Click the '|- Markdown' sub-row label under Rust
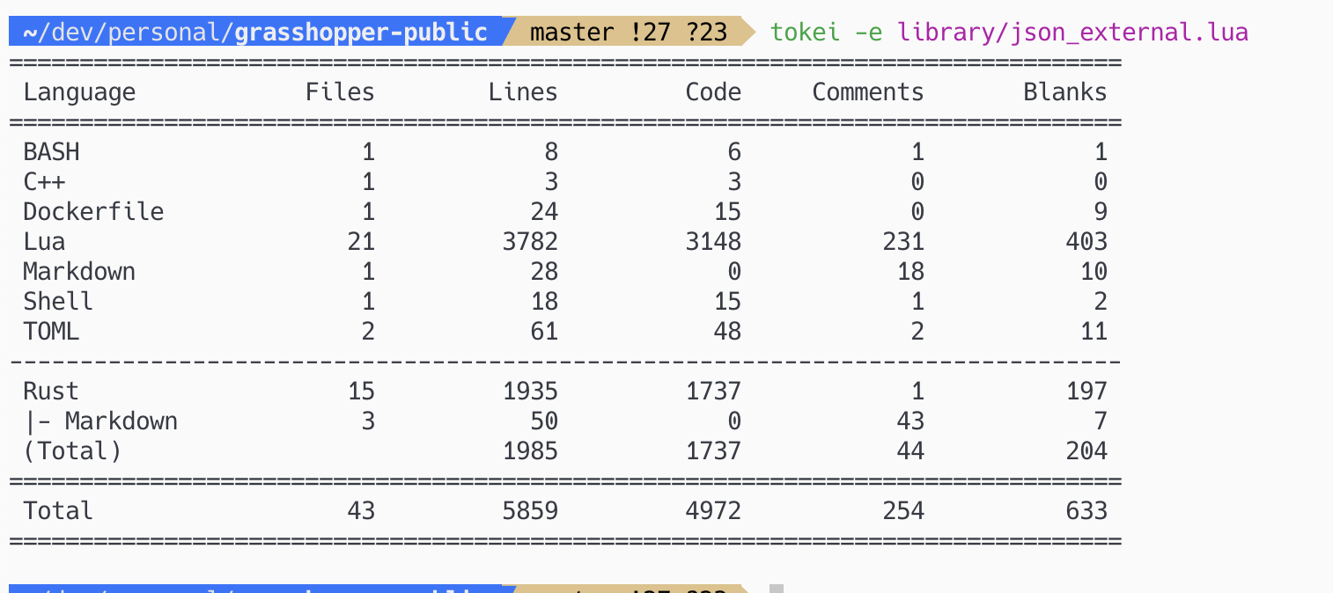1333x593 pixels. [100, 421]
